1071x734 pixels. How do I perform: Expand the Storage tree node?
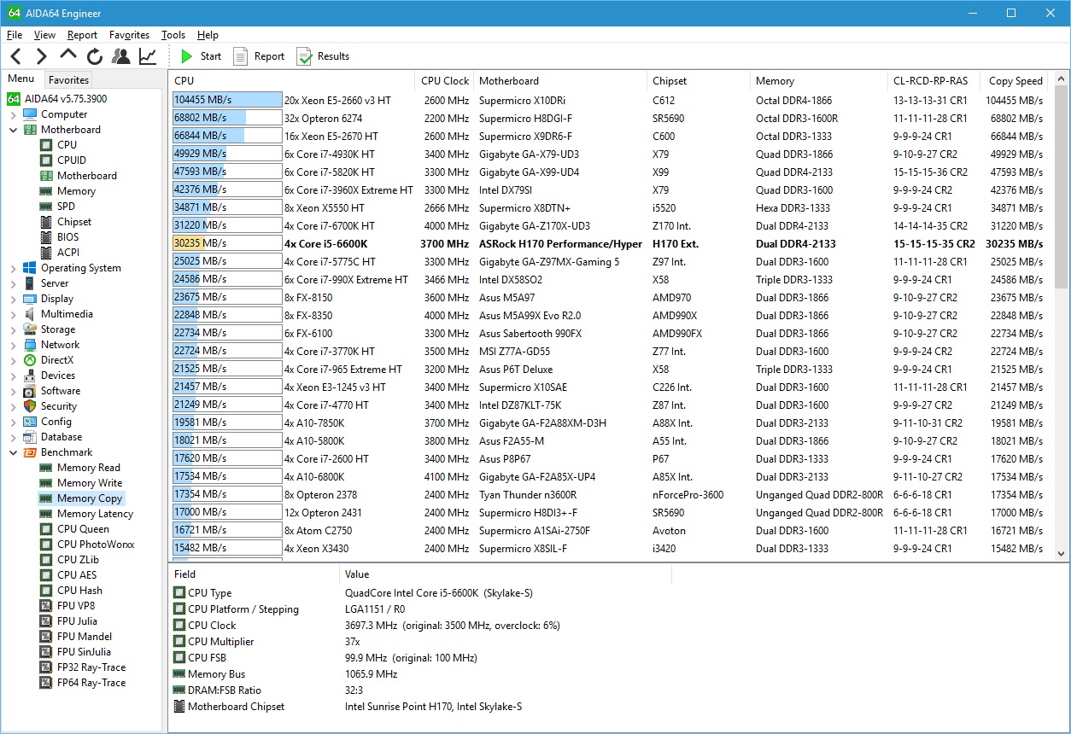tap(14, 329)
